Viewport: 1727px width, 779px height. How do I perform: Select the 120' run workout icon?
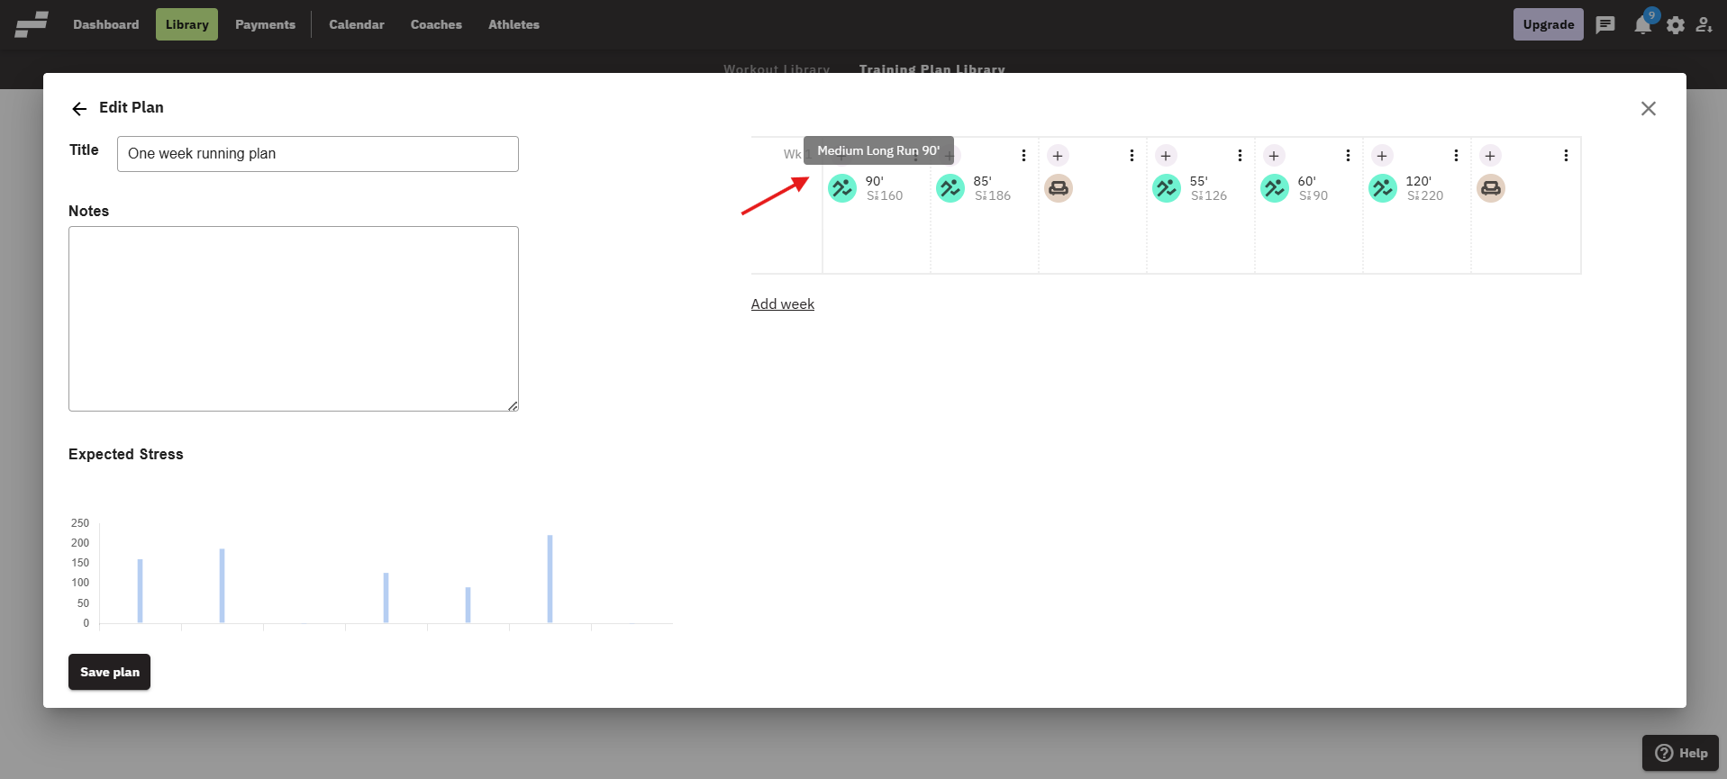click(x=1383, y=188)
